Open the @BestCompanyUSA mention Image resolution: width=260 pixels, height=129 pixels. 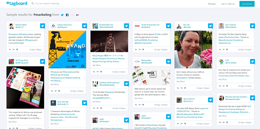click(x=143, y=43)
